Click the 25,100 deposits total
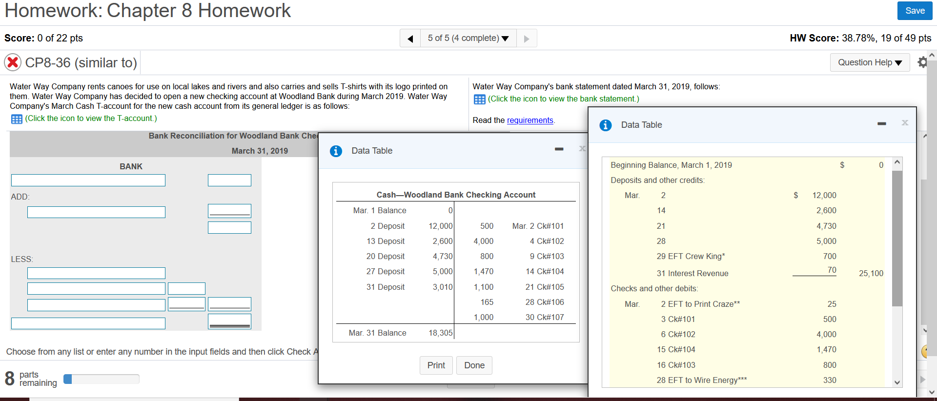The height and width of the screenshot is (401, 937). coord(871,274)
